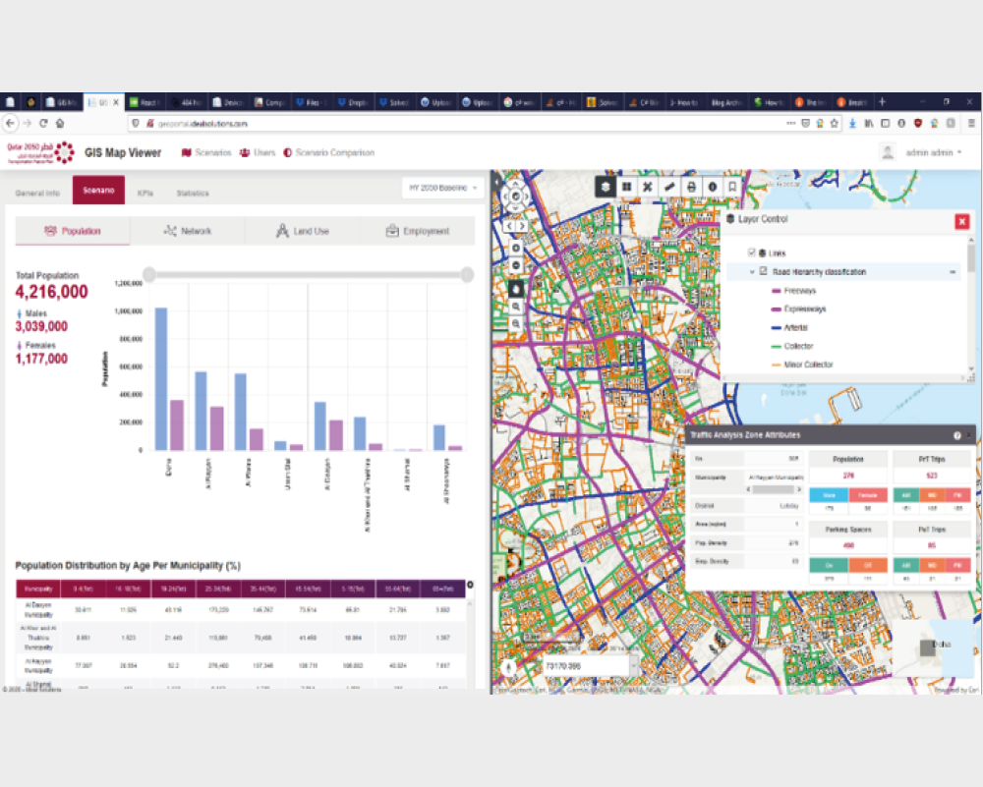Viewport: 983px width, 787px height.
Task: Click the basemap gallery grid icon
Action: (626, 186)
